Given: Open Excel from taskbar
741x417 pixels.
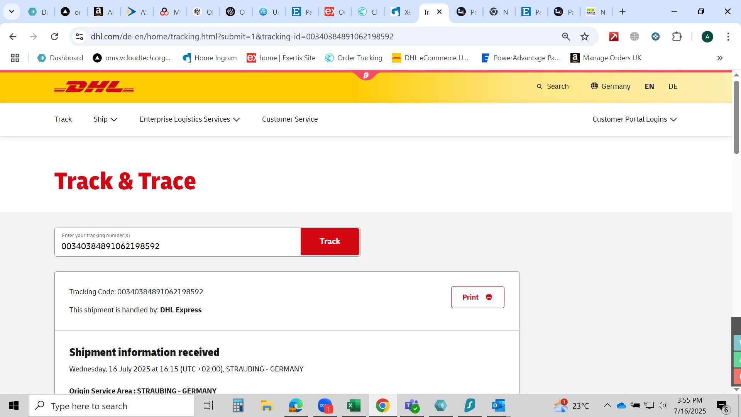Looking at the screenshot, I should tap(354, 406).
